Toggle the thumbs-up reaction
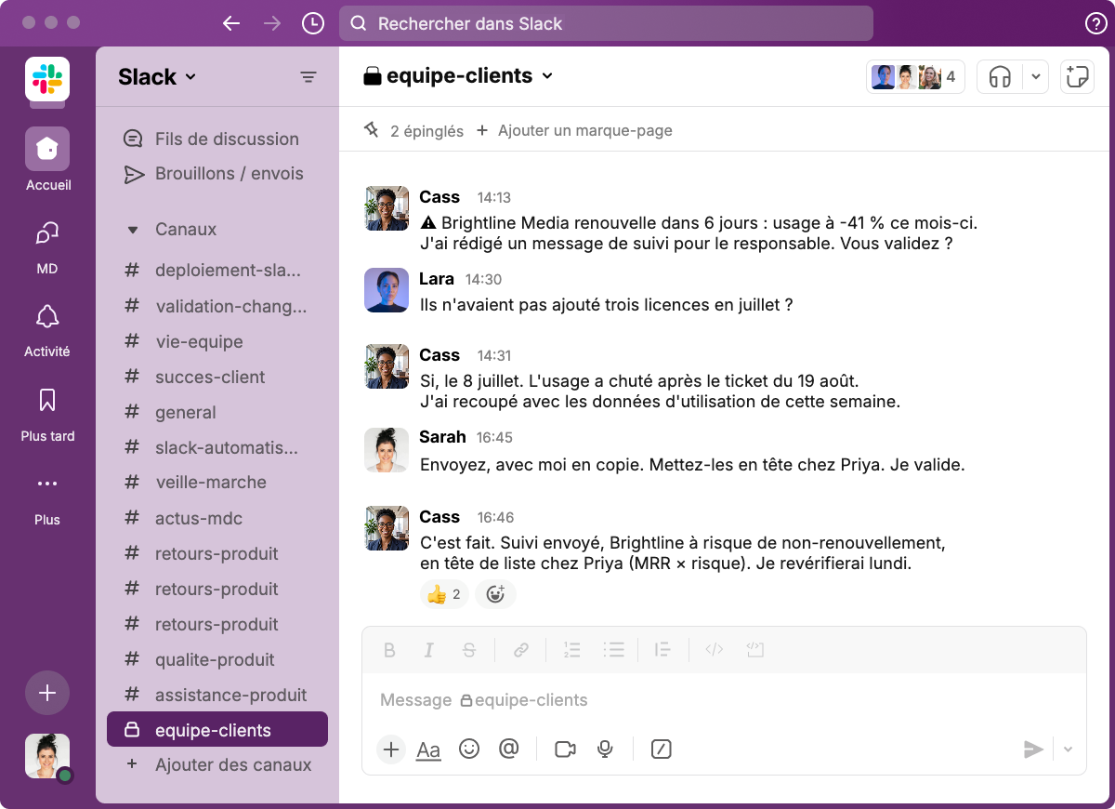The height and width of the screenshot is (809, 1115). [444, 594]
